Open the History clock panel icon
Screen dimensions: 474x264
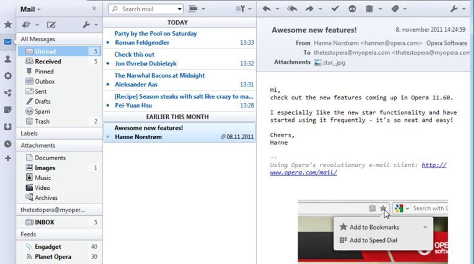tap(8, 144)
